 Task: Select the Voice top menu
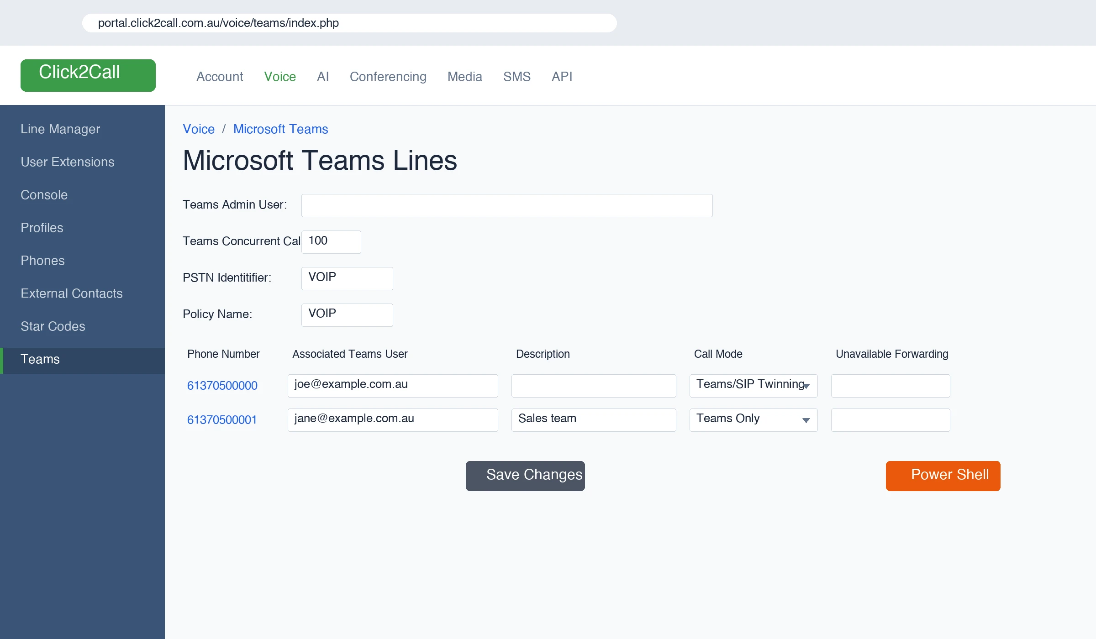click(x=280, y=76)
